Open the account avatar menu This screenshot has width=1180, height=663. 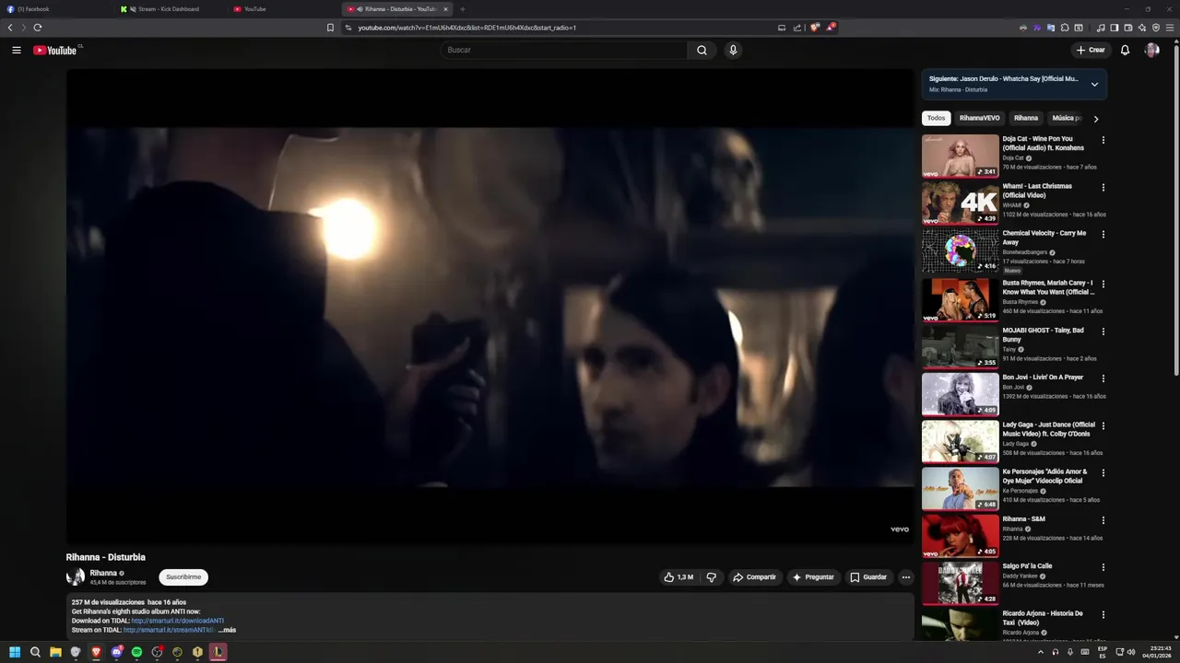click(x=1152, y=50)
